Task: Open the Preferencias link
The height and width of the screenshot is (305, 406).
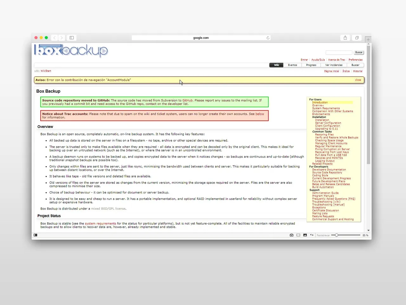Action: (355, 60)
